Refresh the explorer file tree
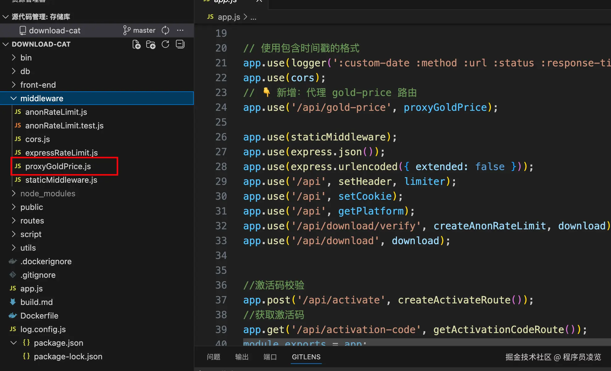 pyautogui.click(x=165, y=44)
